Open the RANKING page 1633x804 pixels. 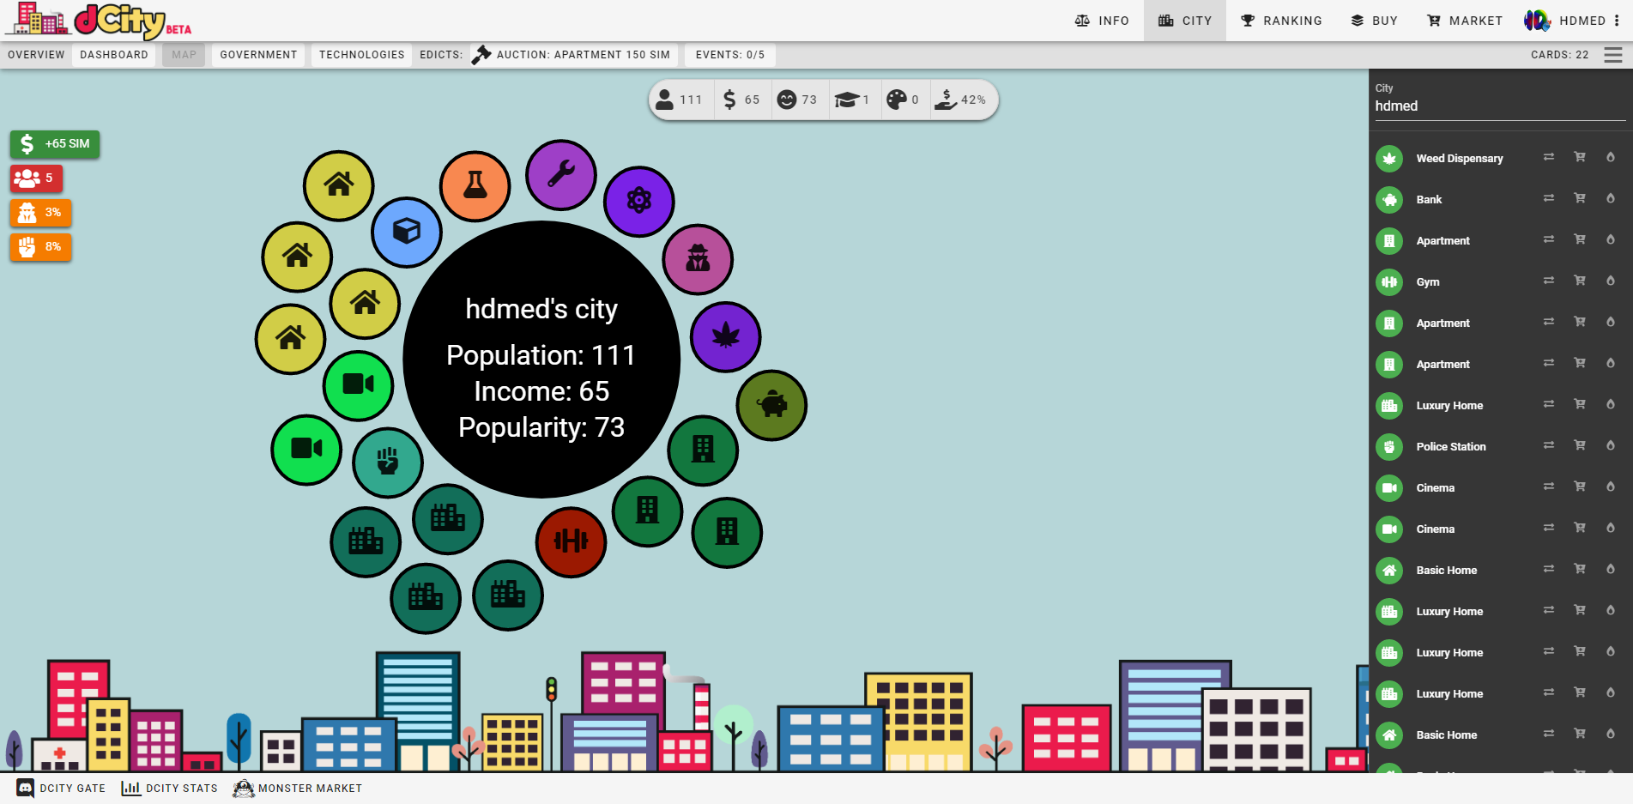(x=1281, y=21)
